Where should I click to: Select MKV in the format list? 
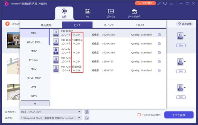[x=34, y=69]
